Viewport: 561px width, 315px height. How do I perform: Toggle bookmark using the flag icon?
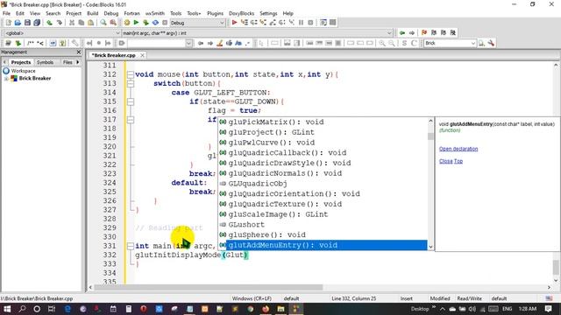pos(424,33)
